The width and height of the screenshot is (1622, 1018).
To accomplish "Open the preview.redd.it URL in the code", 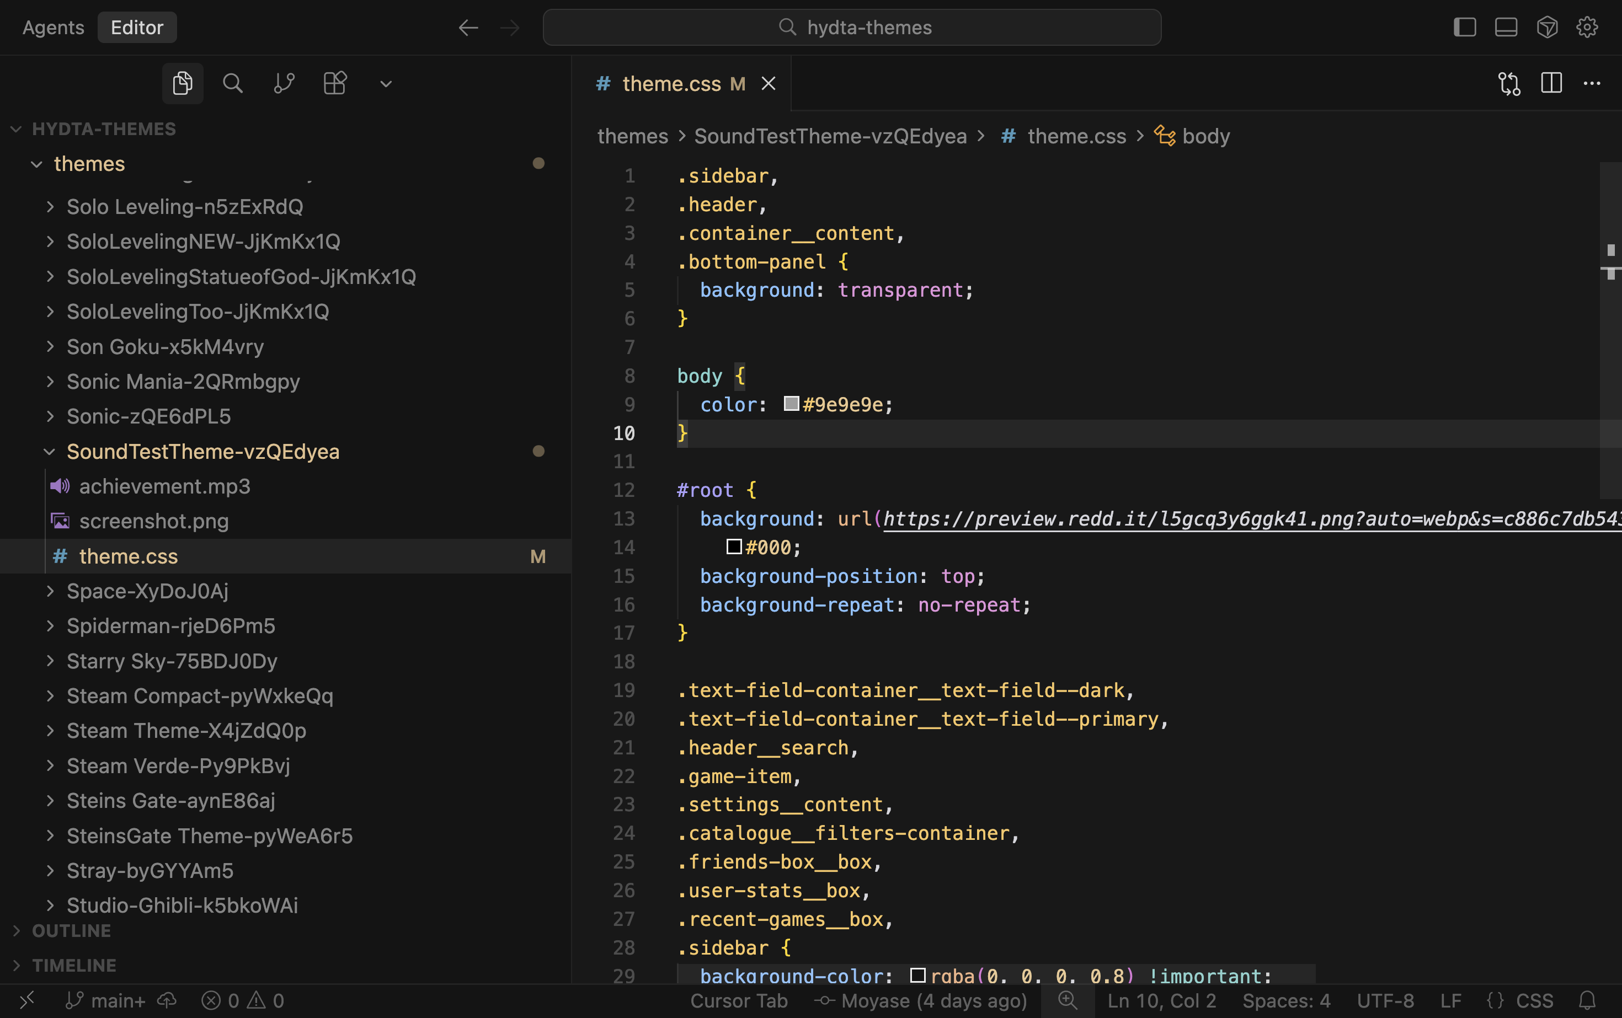I will pyautogui.click(x=1213, y=518).
